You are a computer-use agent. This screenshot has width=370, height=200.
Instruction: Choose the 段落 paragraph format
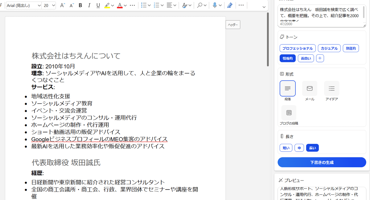[287, 89]
